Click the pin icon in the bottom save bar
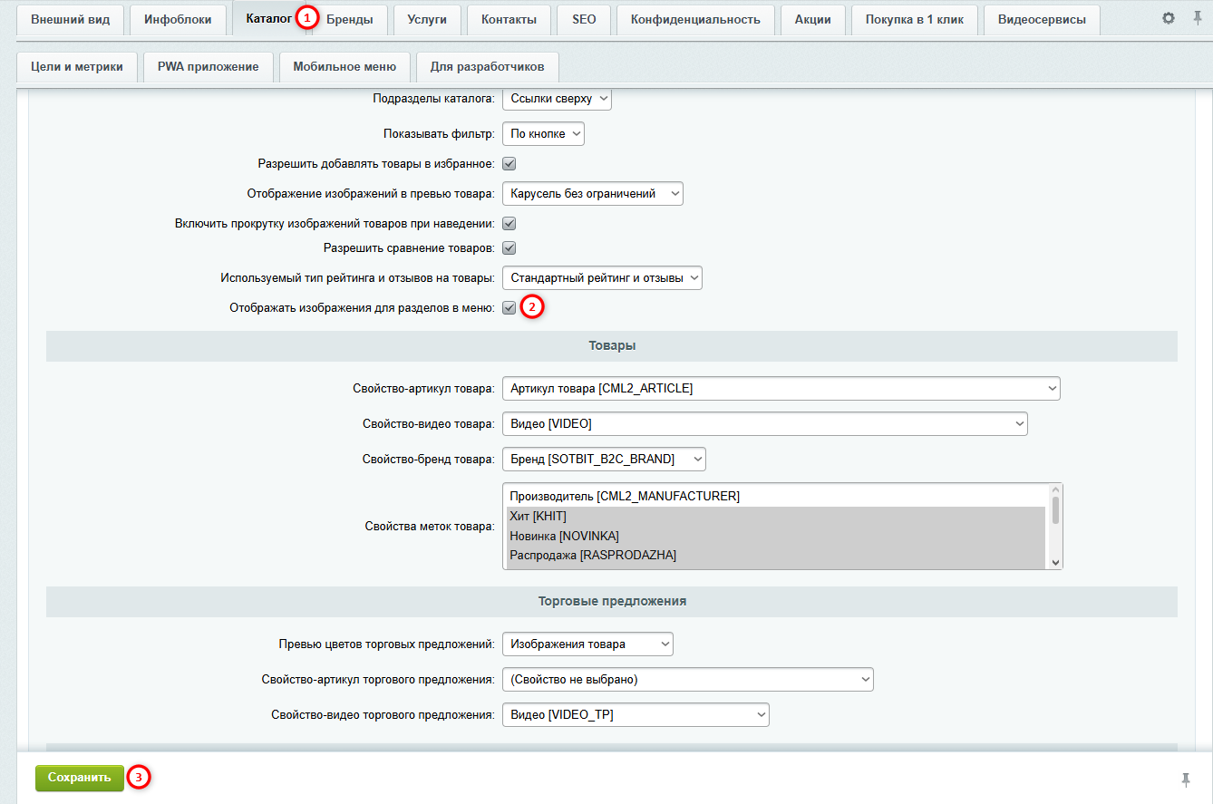Screen dimensions: 1213x804 1186,779
